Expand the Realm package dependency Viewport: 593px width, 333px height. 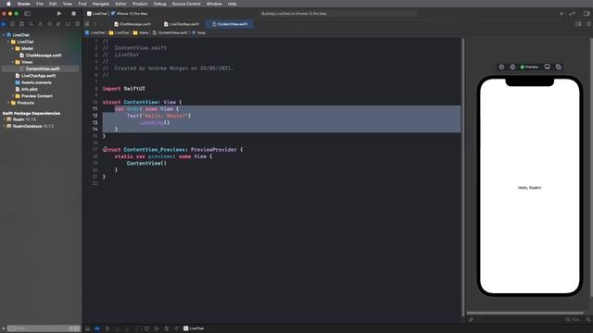[4, 119]
